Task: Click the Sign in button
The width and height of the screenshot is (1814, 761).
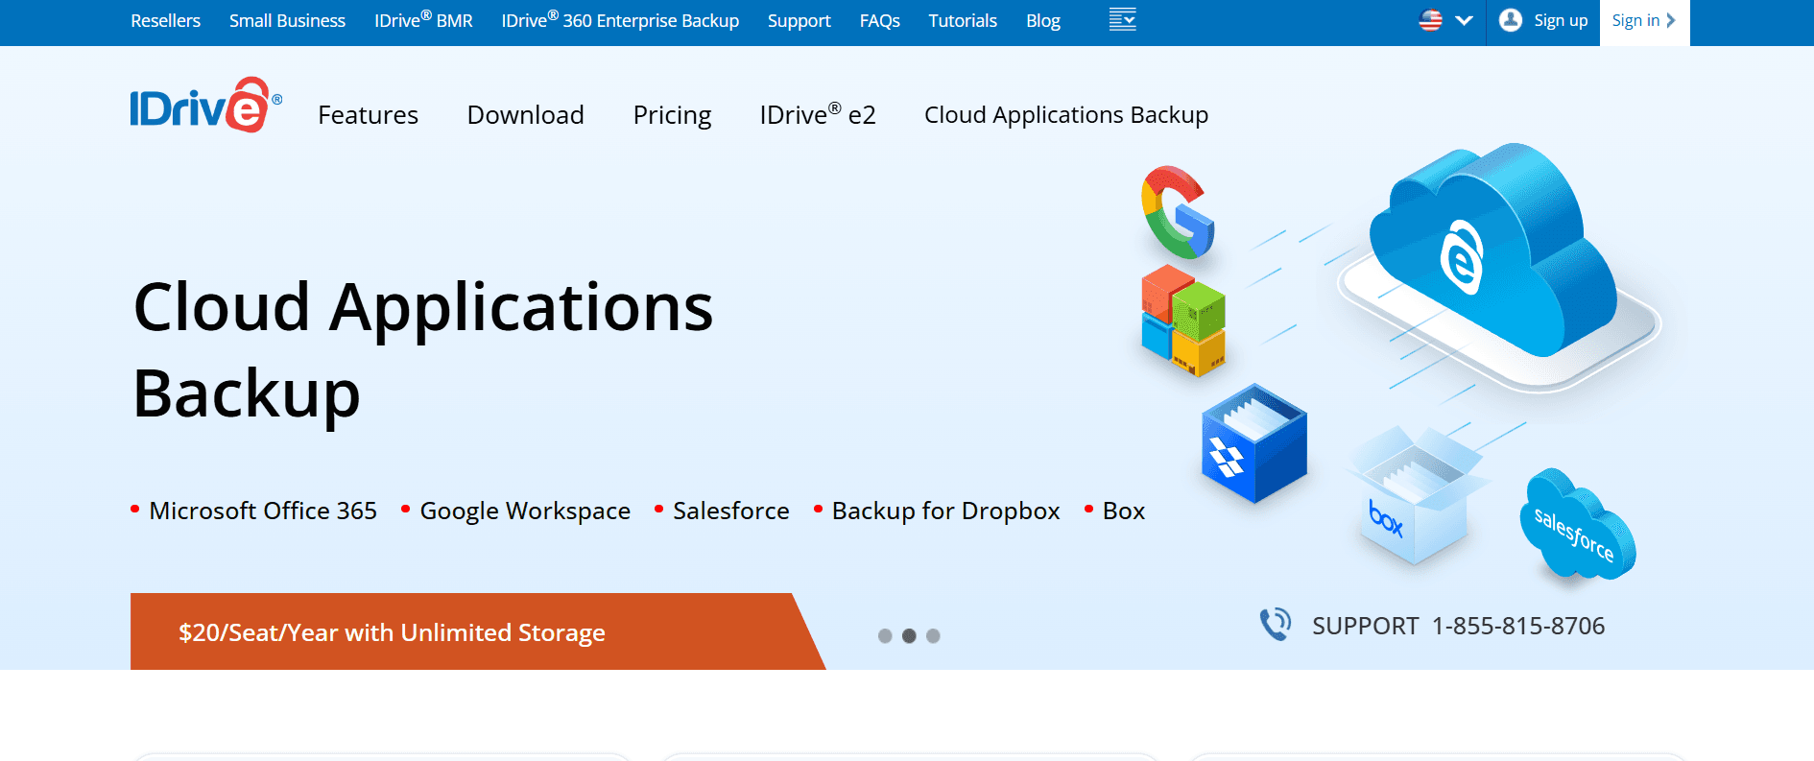Action: 1643,21
